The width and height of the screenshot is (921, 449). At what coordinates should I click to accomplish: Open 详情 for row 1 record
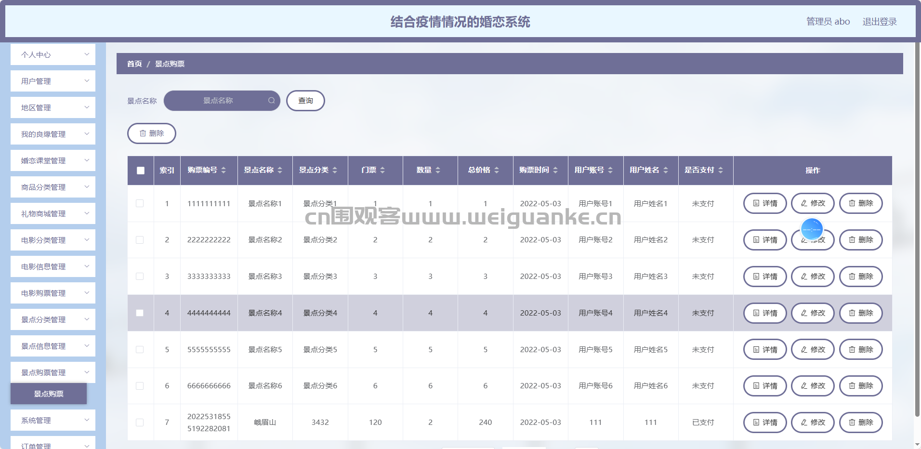764,203
